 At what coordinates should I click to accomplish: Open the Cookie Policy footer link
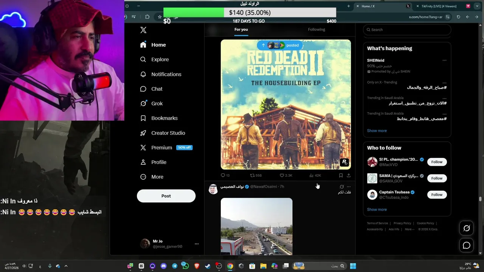[x=425, y=223]
